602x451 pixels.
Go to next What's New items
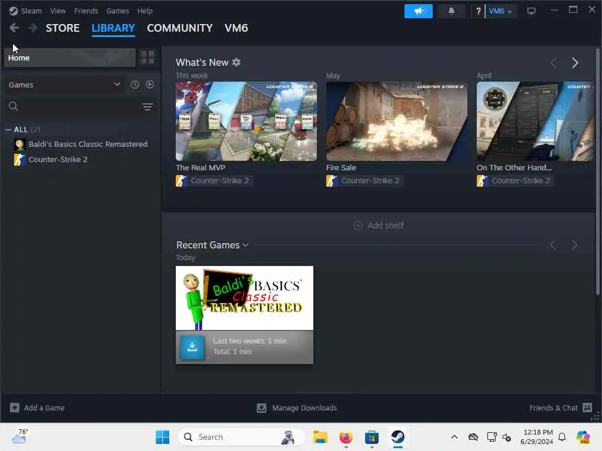(x=575, y=63)
